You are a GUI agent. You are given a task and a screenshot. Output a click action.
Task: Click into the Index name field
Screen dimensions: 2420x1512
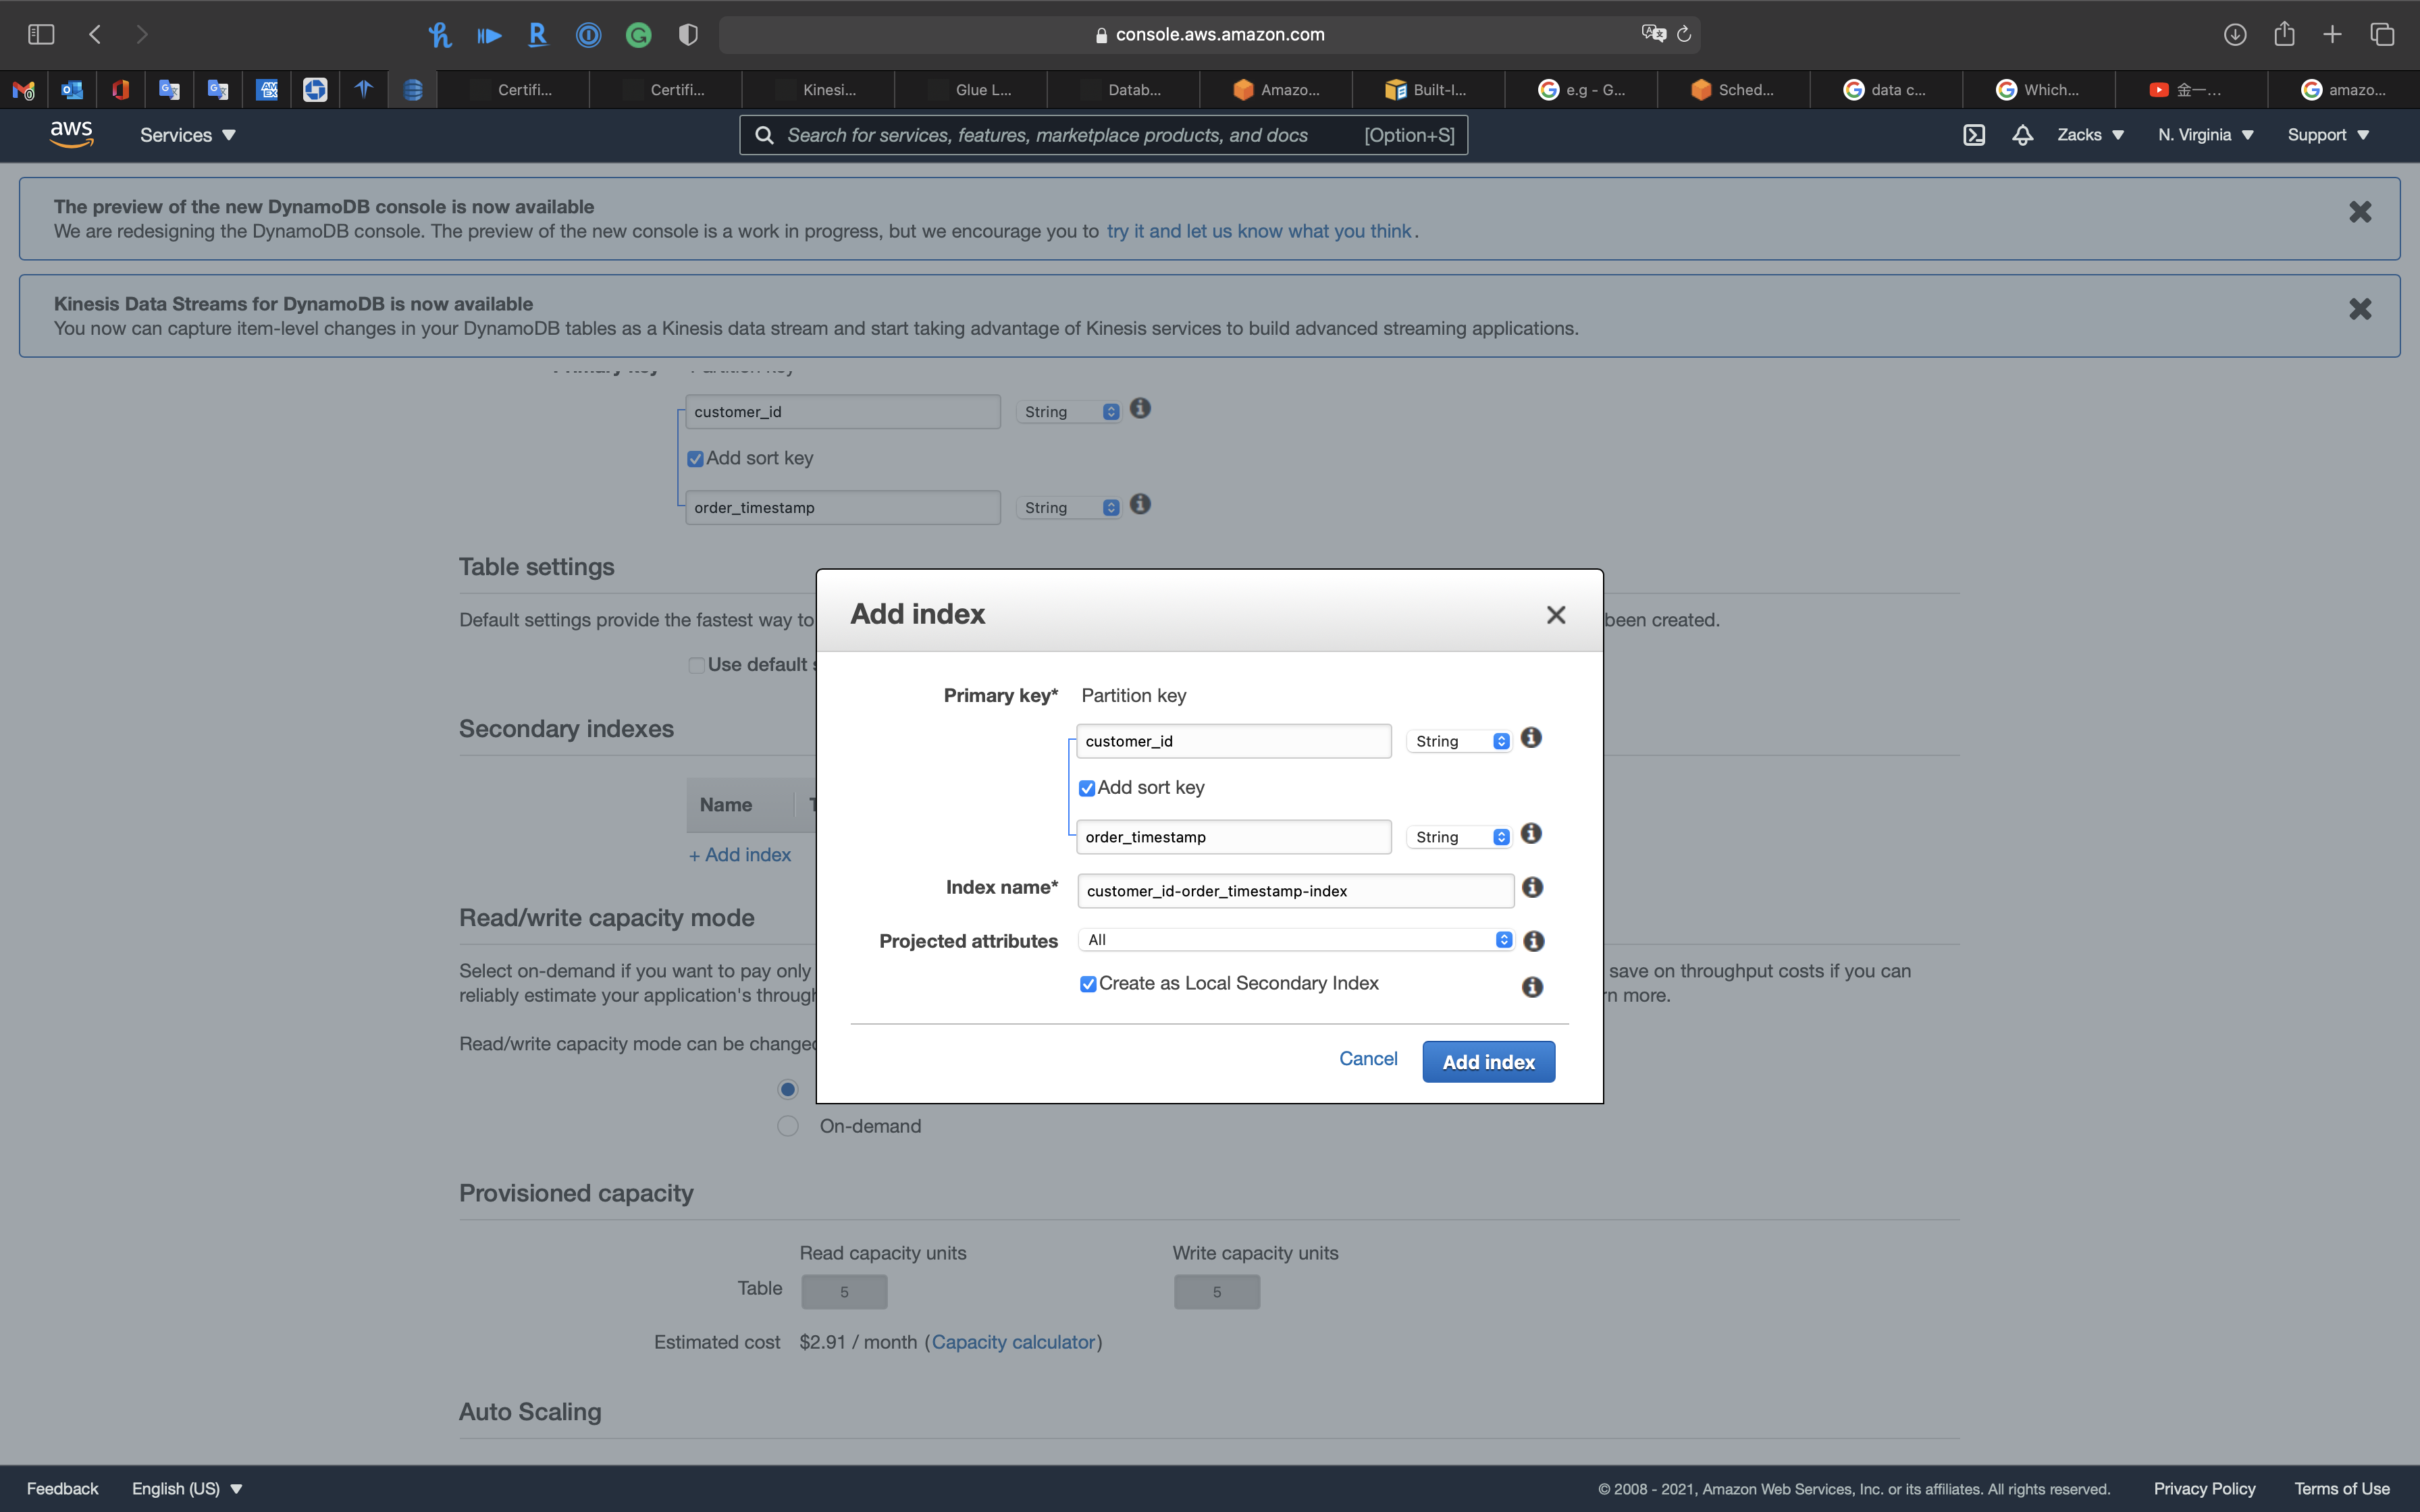point(1295,891)
